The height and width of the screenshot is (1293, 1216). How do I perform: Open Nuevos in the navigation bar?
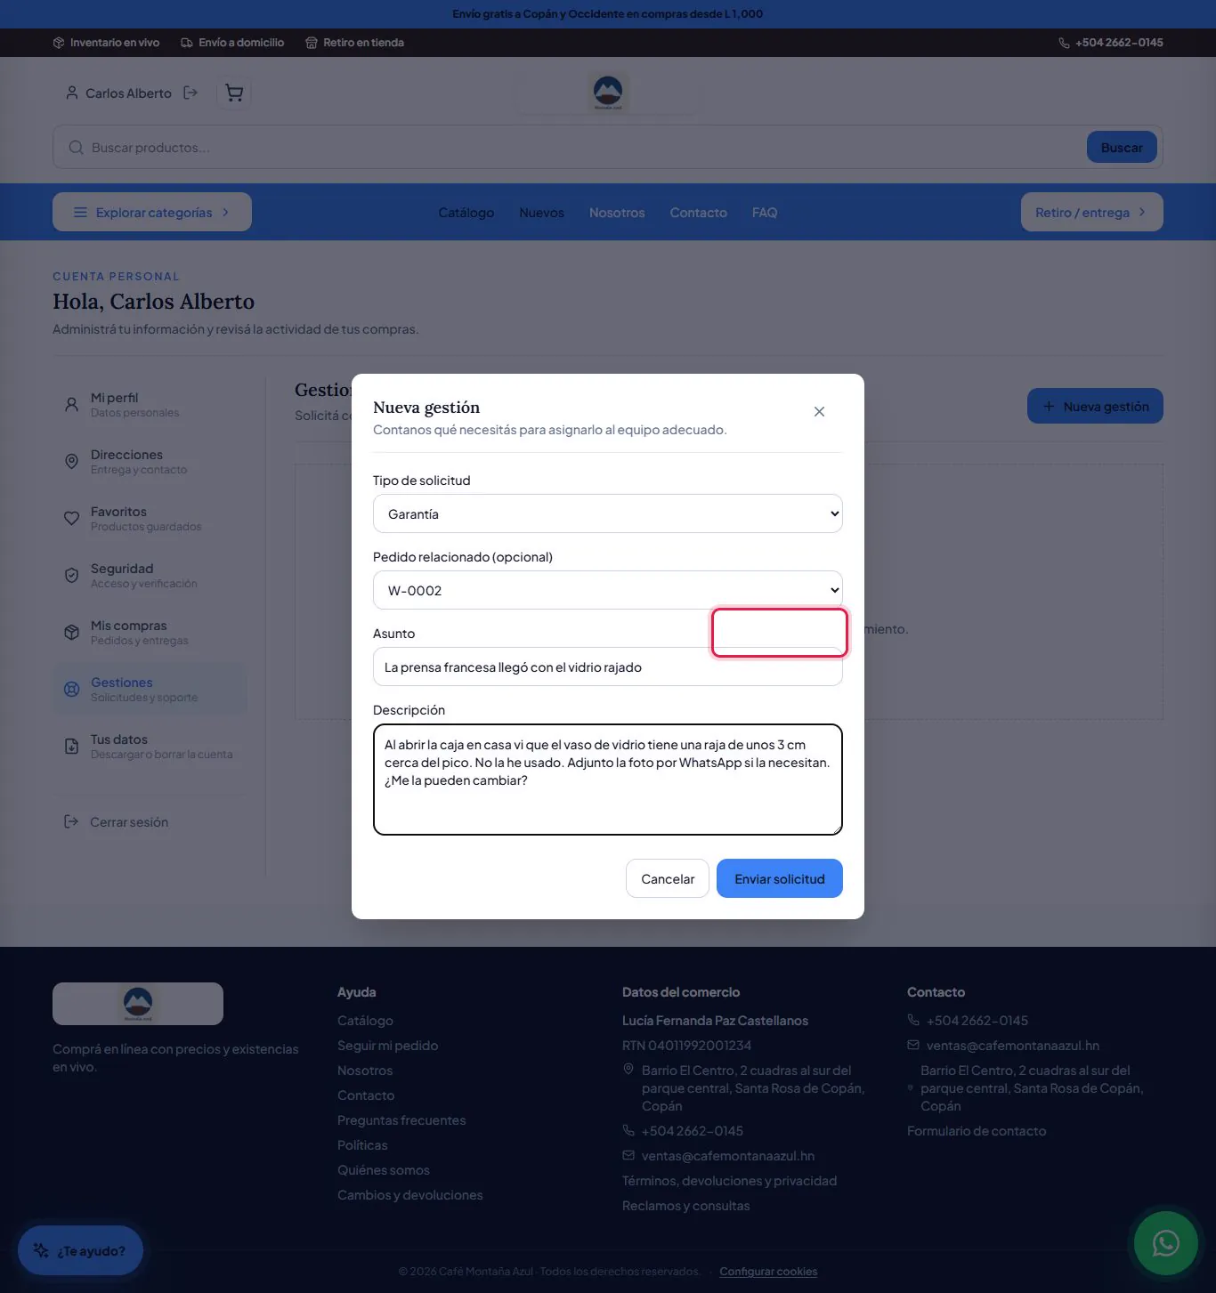(x=542, y=213)
